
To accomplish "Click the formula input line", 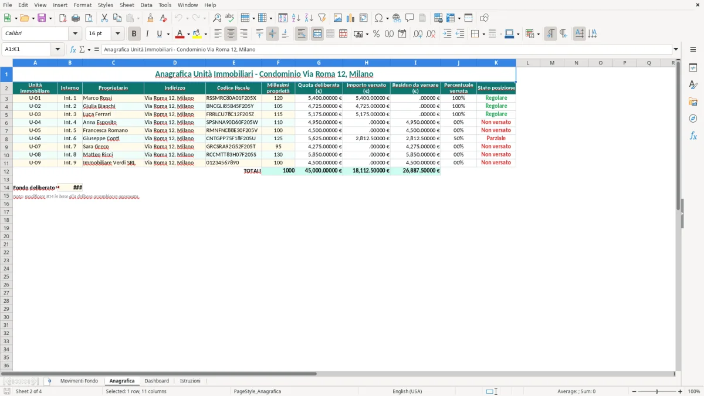I will pyautogui.click(x=387, y=50).
